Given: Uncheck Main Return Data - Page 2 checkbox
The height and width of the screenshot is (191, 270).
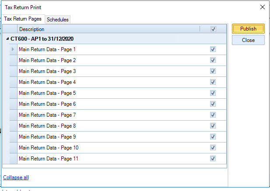Looking at the screenshot, I should tap(213, 60).
